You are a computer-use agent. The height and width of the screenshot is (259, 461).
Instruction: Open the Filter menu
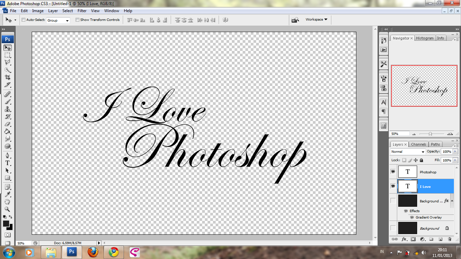[x=82, y=11]
